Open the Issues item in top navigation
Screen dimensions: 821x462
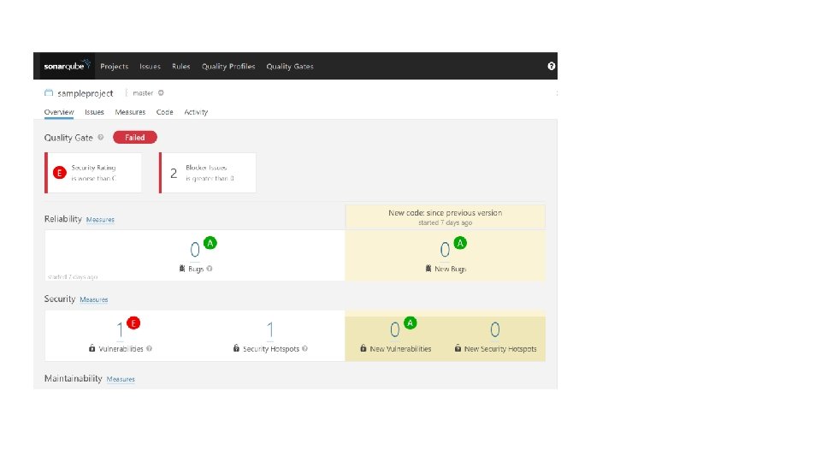click(150, 67)
